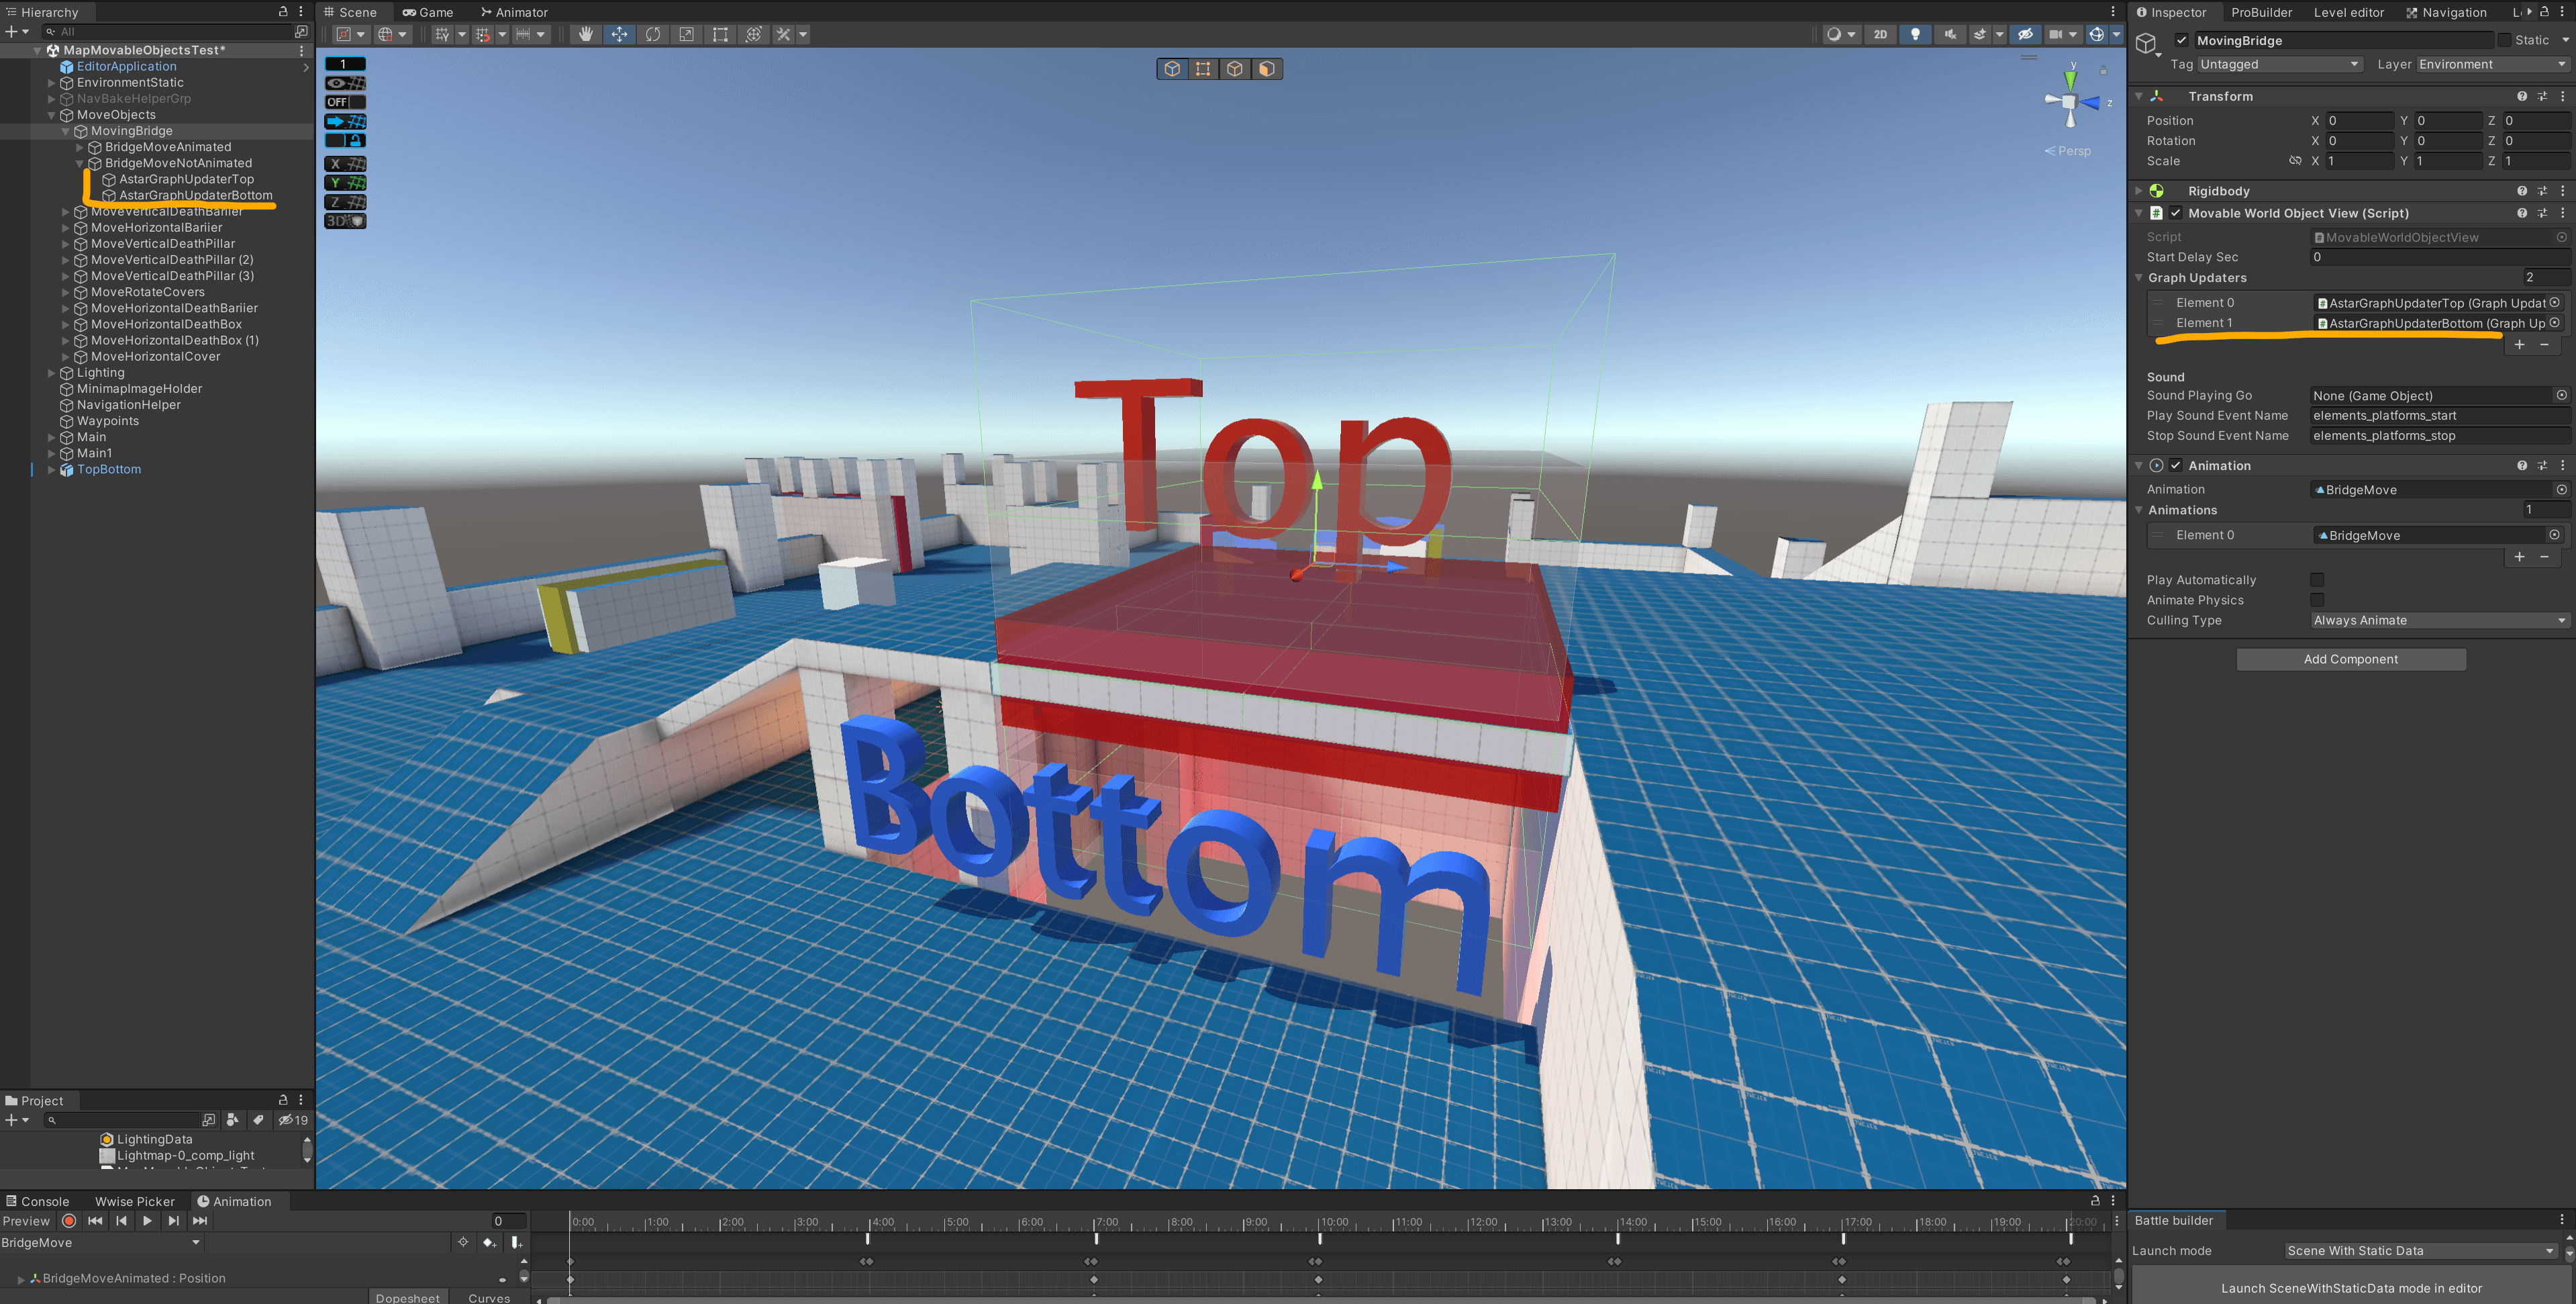This screenshot has height=1304, width=2576.
Task: Expand BridgeMoveAnimated in Hierarchy
Action: (x=80, y=147)
